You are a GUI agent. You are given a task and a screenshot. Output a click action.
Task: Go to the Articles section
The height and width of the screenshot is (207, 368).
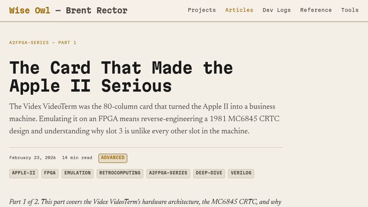point(239,10)
